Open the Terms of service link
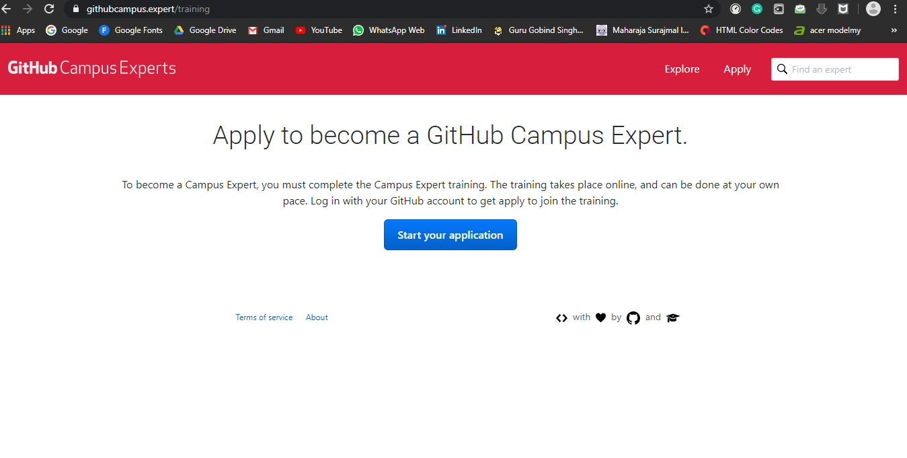907x458 pixels. point(264,317)
